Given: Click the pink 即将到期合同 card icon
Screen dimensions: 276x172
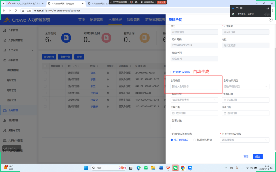Looking at the screenshot, I should pyautogui.click(x=106, y=38).
